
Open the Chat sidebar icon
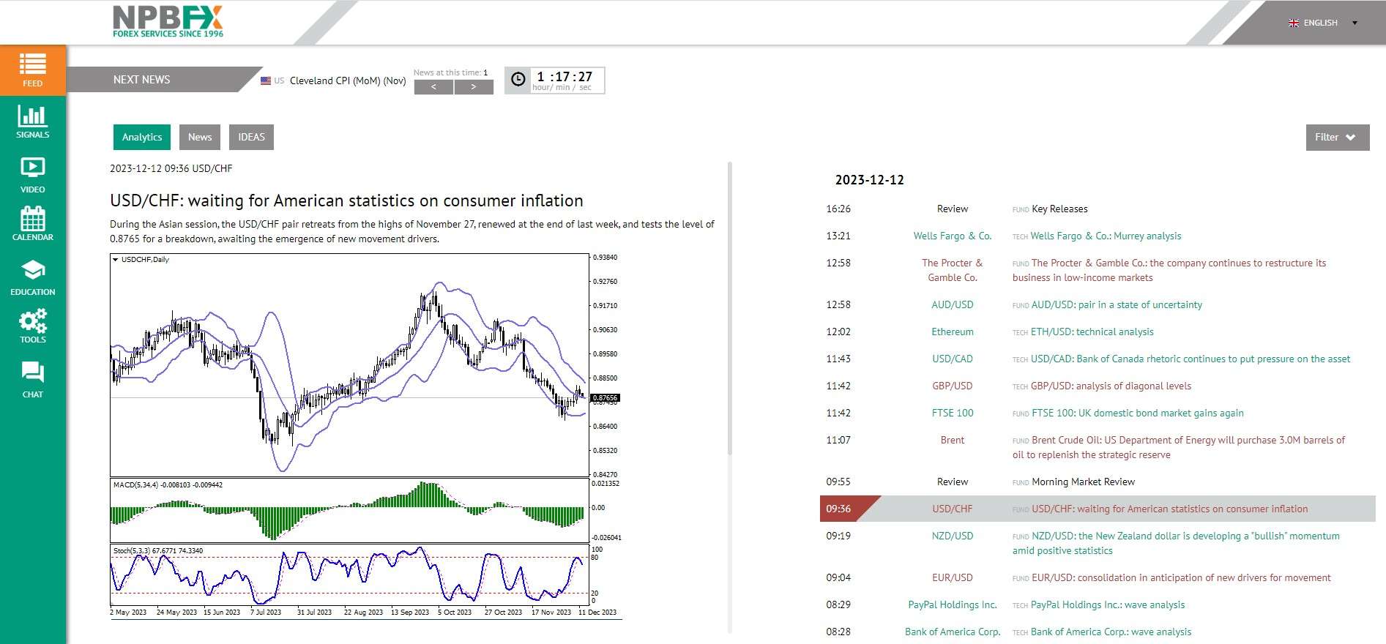pyautogui.click(x=33, y=380)
